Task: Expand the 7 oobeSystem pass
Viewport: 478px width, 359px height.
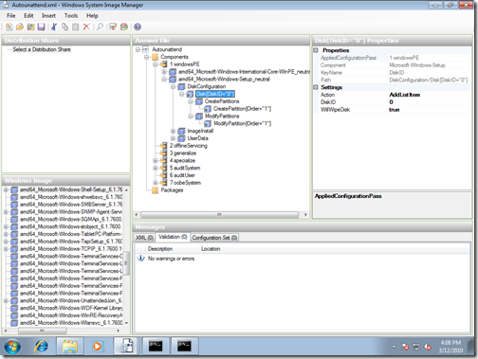Action: (x=156, y=183)
